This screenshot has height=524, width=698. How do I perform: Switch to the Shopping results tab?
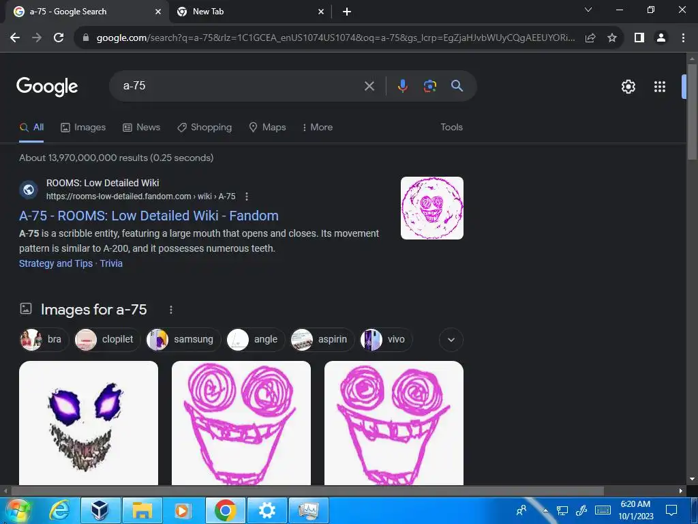click(x=204, y=128)
